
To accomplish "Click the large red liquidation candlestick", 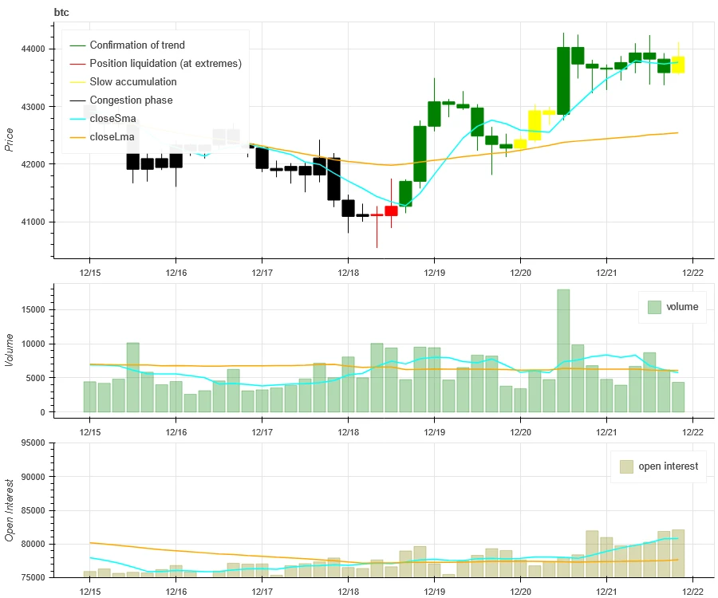I will (391, 210).
